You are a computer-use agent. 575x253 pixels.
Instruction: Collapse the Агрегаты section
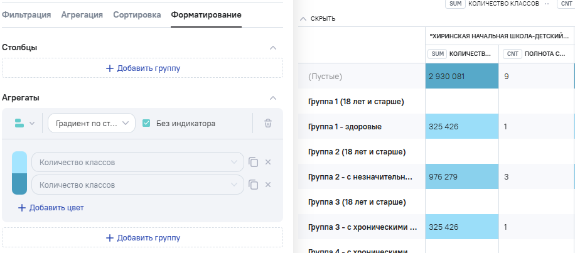tap(272, 98)
